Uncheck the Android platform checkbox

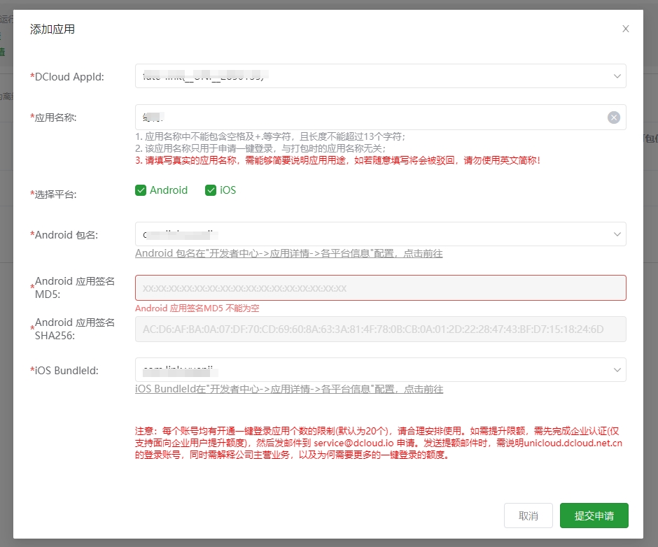(x=141, y=190)
